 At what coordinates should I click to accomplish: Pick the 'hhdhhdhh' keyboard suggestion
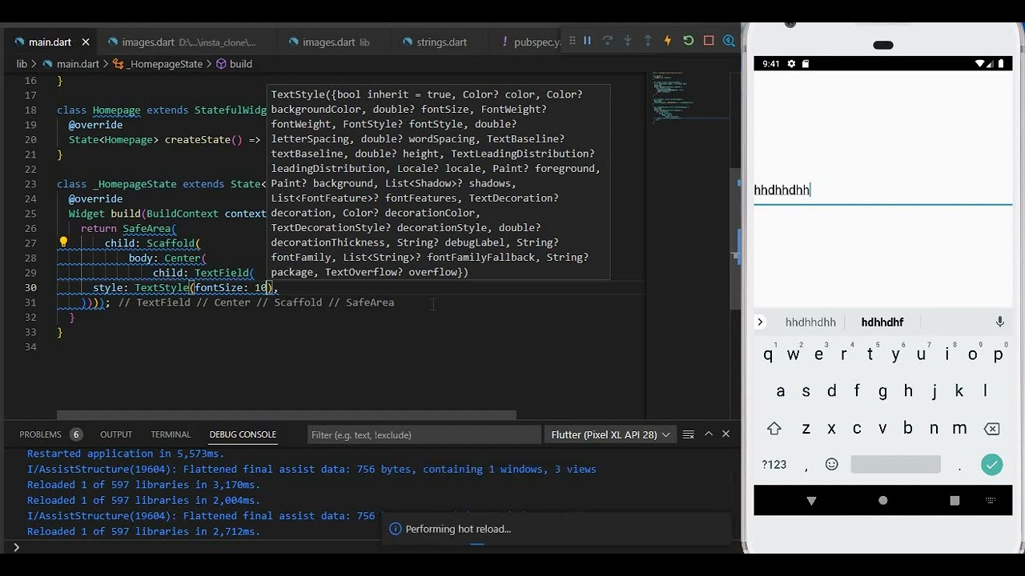[810, 322]
